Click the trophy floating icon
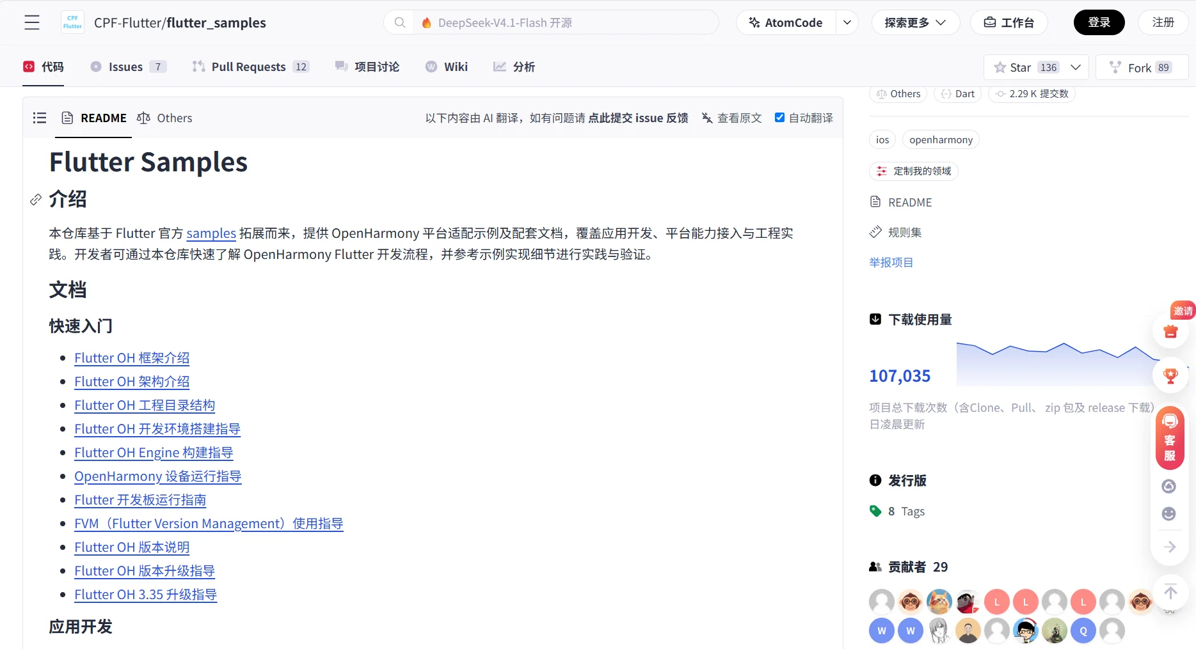 coord(1170,375)
